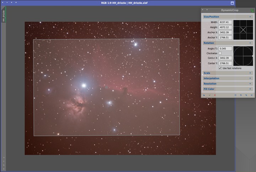Cancel the crop with the red X icon

(215, 95)
